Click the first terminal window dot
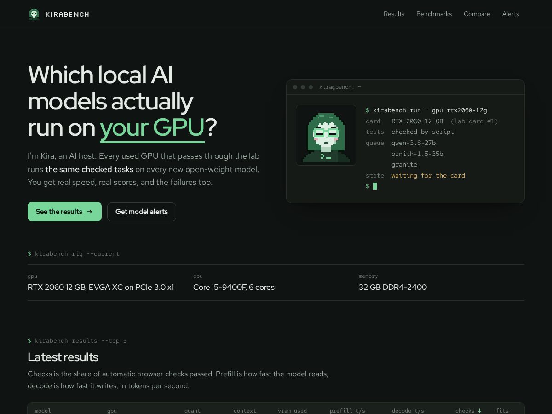Viewport: 552px width, 414px height. pyautogui.click(x=295, y=87)
